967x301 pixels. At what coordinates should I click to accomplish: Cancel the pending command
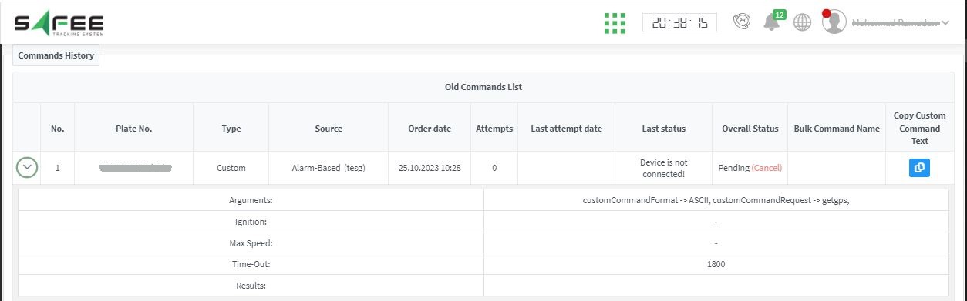(x=767, y=168)
